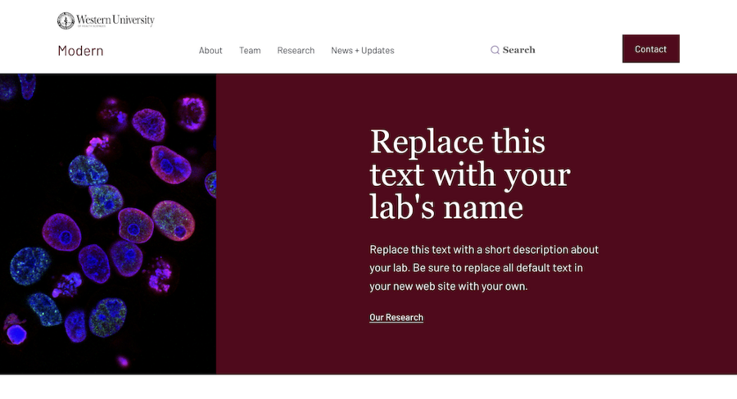Click "lab's name" in the hero heading
Screen dimensions: 737x399
click(x=446, y=206)
